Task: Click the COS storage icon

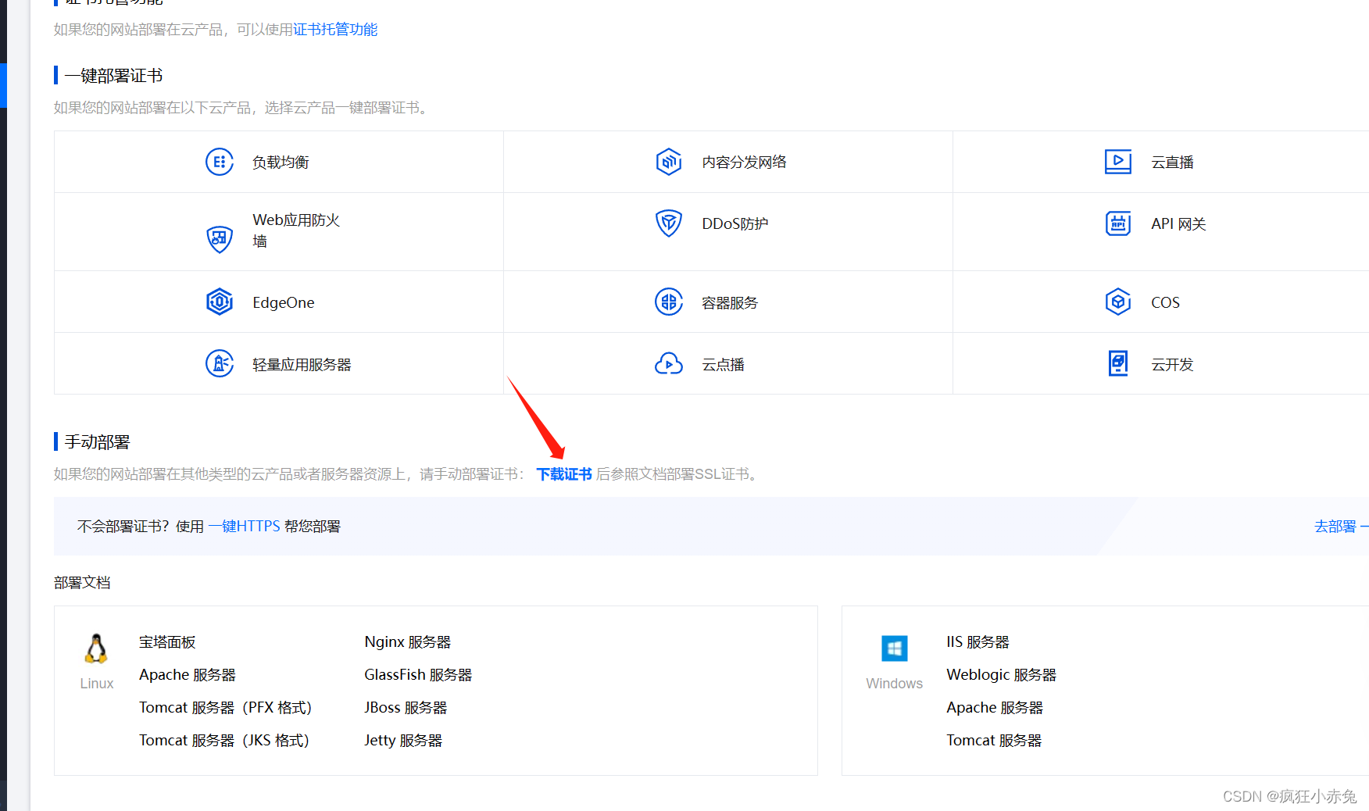Action: (1118, 302)
